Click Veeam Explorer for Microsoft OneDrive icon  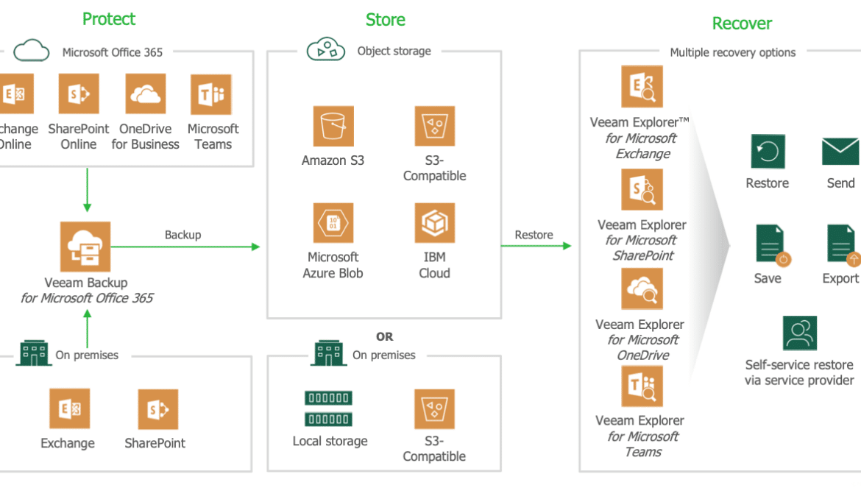tap(642, 289)
